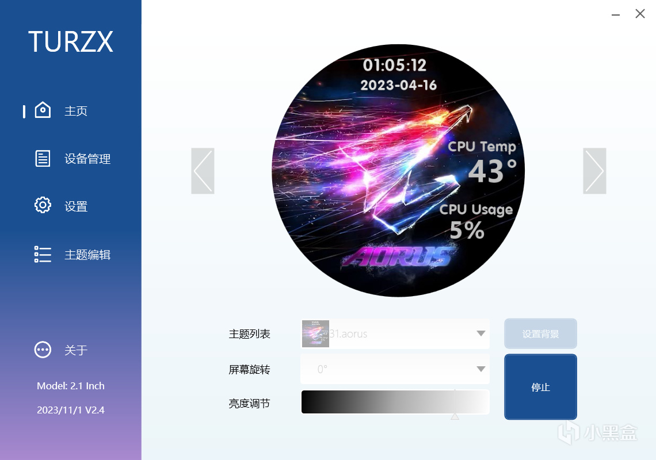Open 设置 menu item
The height and width of the screenshot is (460, 656).
76,206
